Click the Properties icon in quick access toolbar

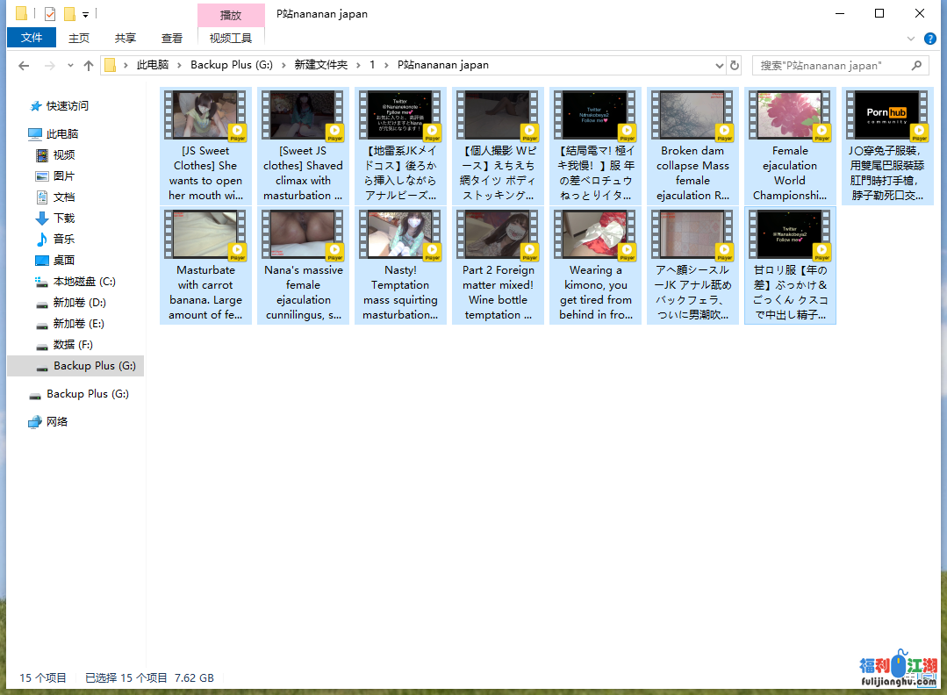coord(49,14)
